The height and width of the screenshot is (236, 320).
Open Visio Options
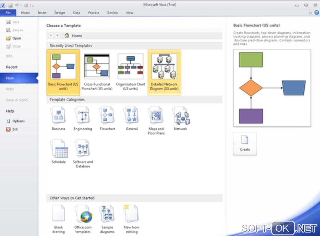pyautogui.click(x=15, y=121)
